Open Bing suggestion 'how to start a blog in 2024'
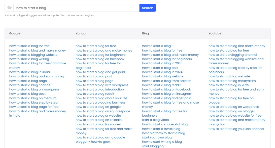The image size is (275, 148). (x=162, y=72)
